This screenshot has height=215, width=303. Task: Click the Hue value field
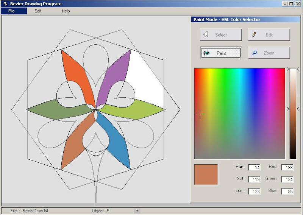pos(254,167)
